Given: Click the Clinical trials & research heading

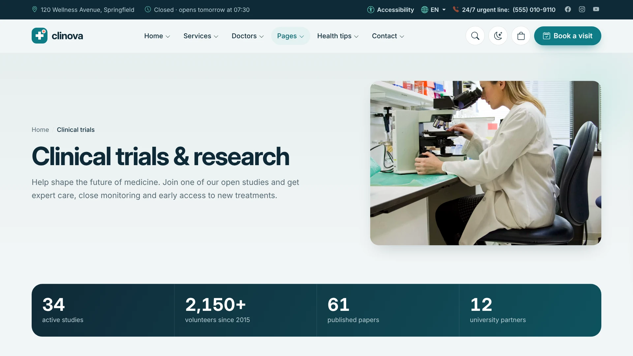Looking at the screenshot, I should point(161,157).
